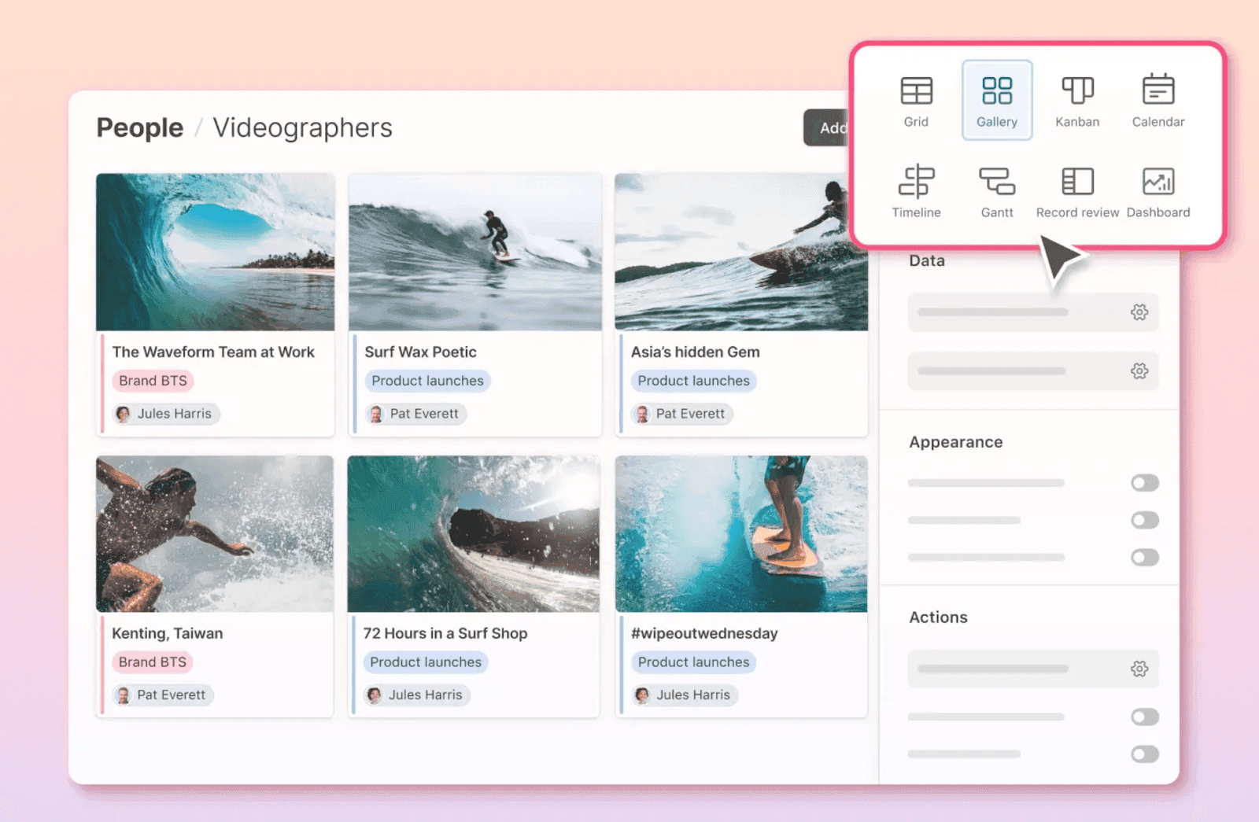Image resolution: width=1259 pixels, height=822 pixels.
Task: Open the People breadcrumb link
Action: coord(139,127)
